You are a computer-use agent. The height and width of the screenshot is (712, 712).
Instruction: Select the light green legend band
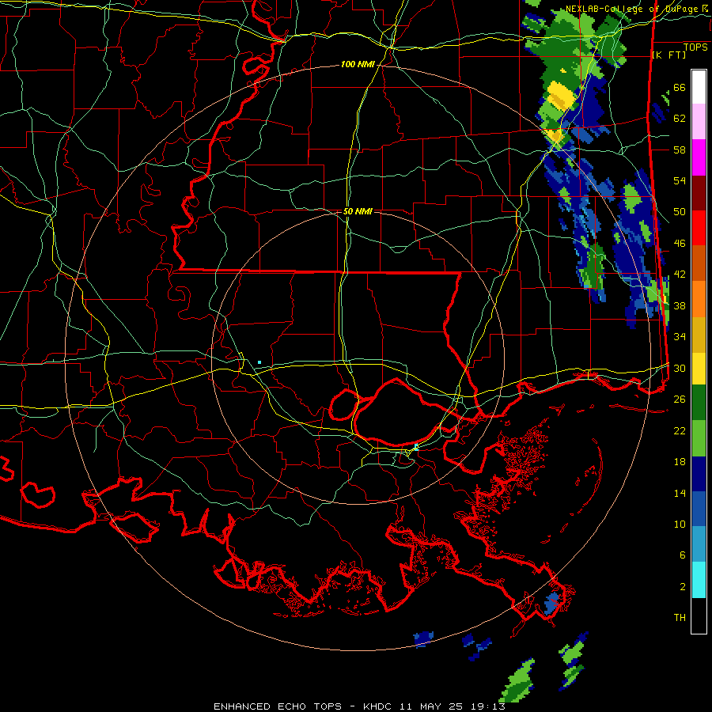tap(699, 438)
